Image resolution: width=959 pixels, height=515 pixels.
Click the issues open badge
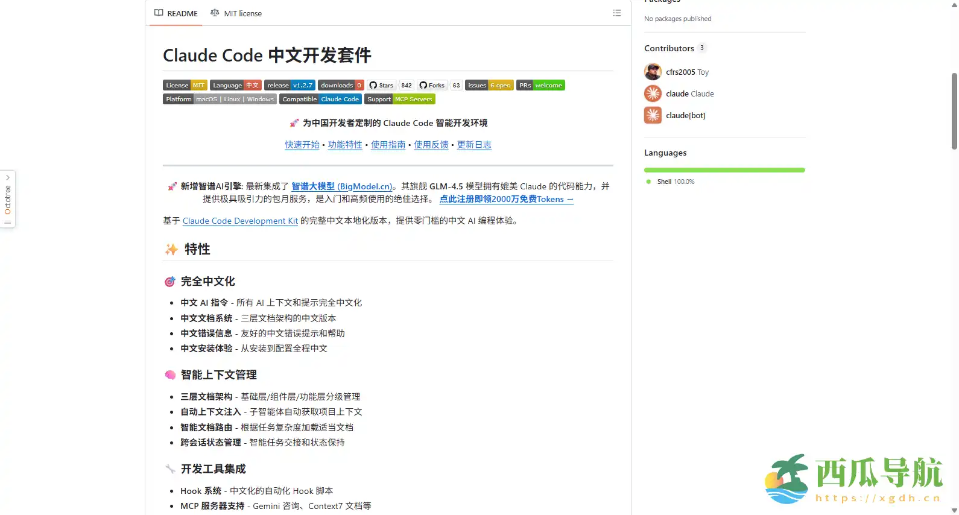pos(489,86)
